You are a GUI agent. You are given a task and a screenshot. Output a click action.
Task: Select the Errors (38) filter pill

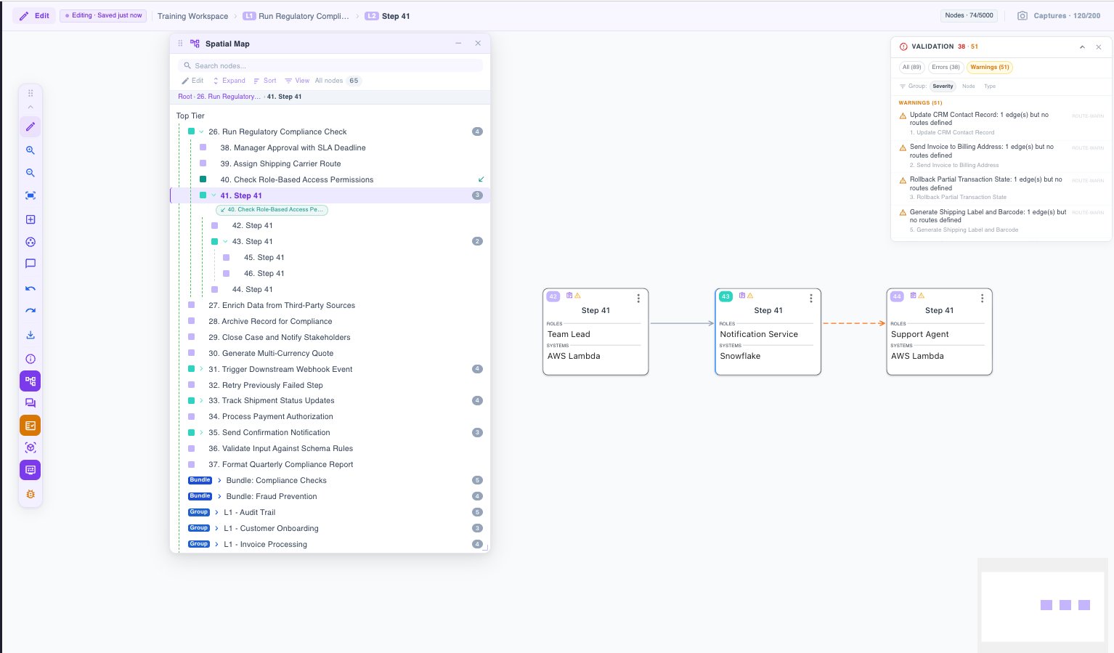click(944, 67)
